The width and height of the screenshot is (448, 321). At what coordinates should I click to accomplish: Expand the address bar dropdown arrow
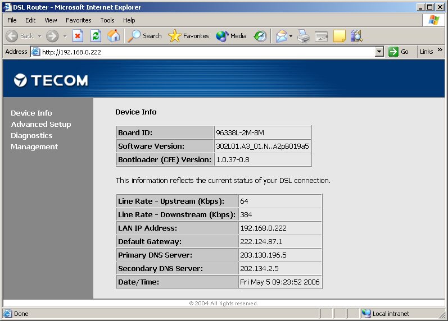point(379,52)
